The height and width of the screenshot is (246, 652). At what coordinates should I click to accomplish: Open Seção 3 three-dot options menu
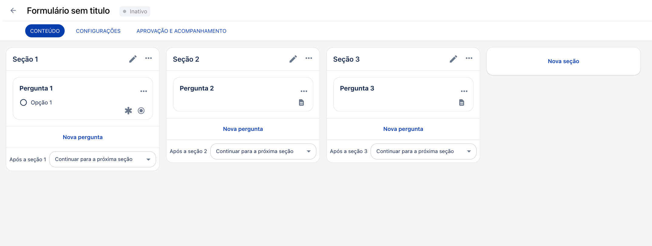(469, 58)
